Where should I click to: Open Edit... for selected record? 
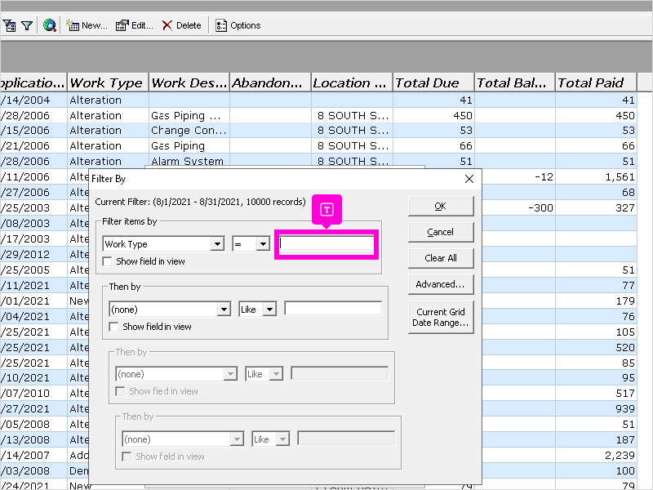pyautogui.click(x=134, y=26)
